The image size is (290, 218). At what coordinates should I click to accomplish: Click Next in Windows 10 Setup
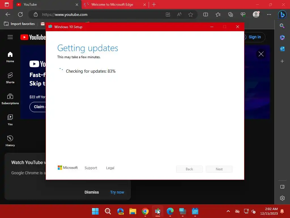[219, 169]
